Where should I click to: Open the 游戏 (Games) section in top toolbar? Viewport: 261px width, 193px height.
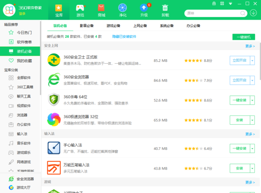[80, 10]
